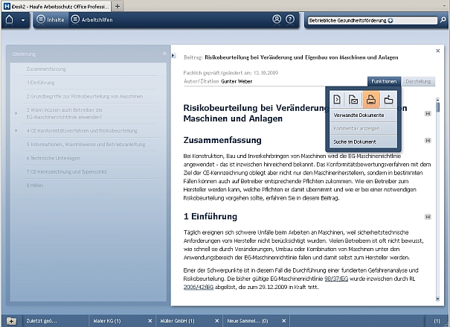Click HI marker beside Zusammenfassung heading

(428, 141)
